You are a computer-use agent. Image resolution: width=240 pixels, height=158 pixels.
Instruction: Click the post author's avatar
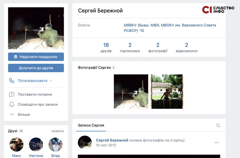coord(85,143)
